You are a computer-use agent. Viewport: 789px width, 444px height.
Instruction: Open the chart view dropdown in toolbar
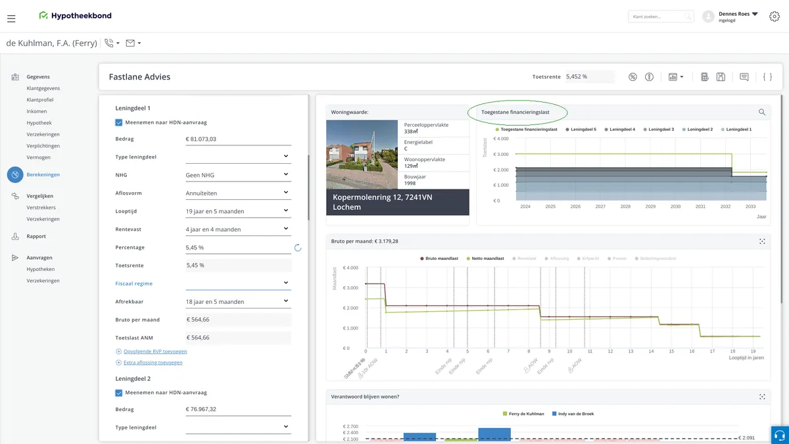point(675,77)
